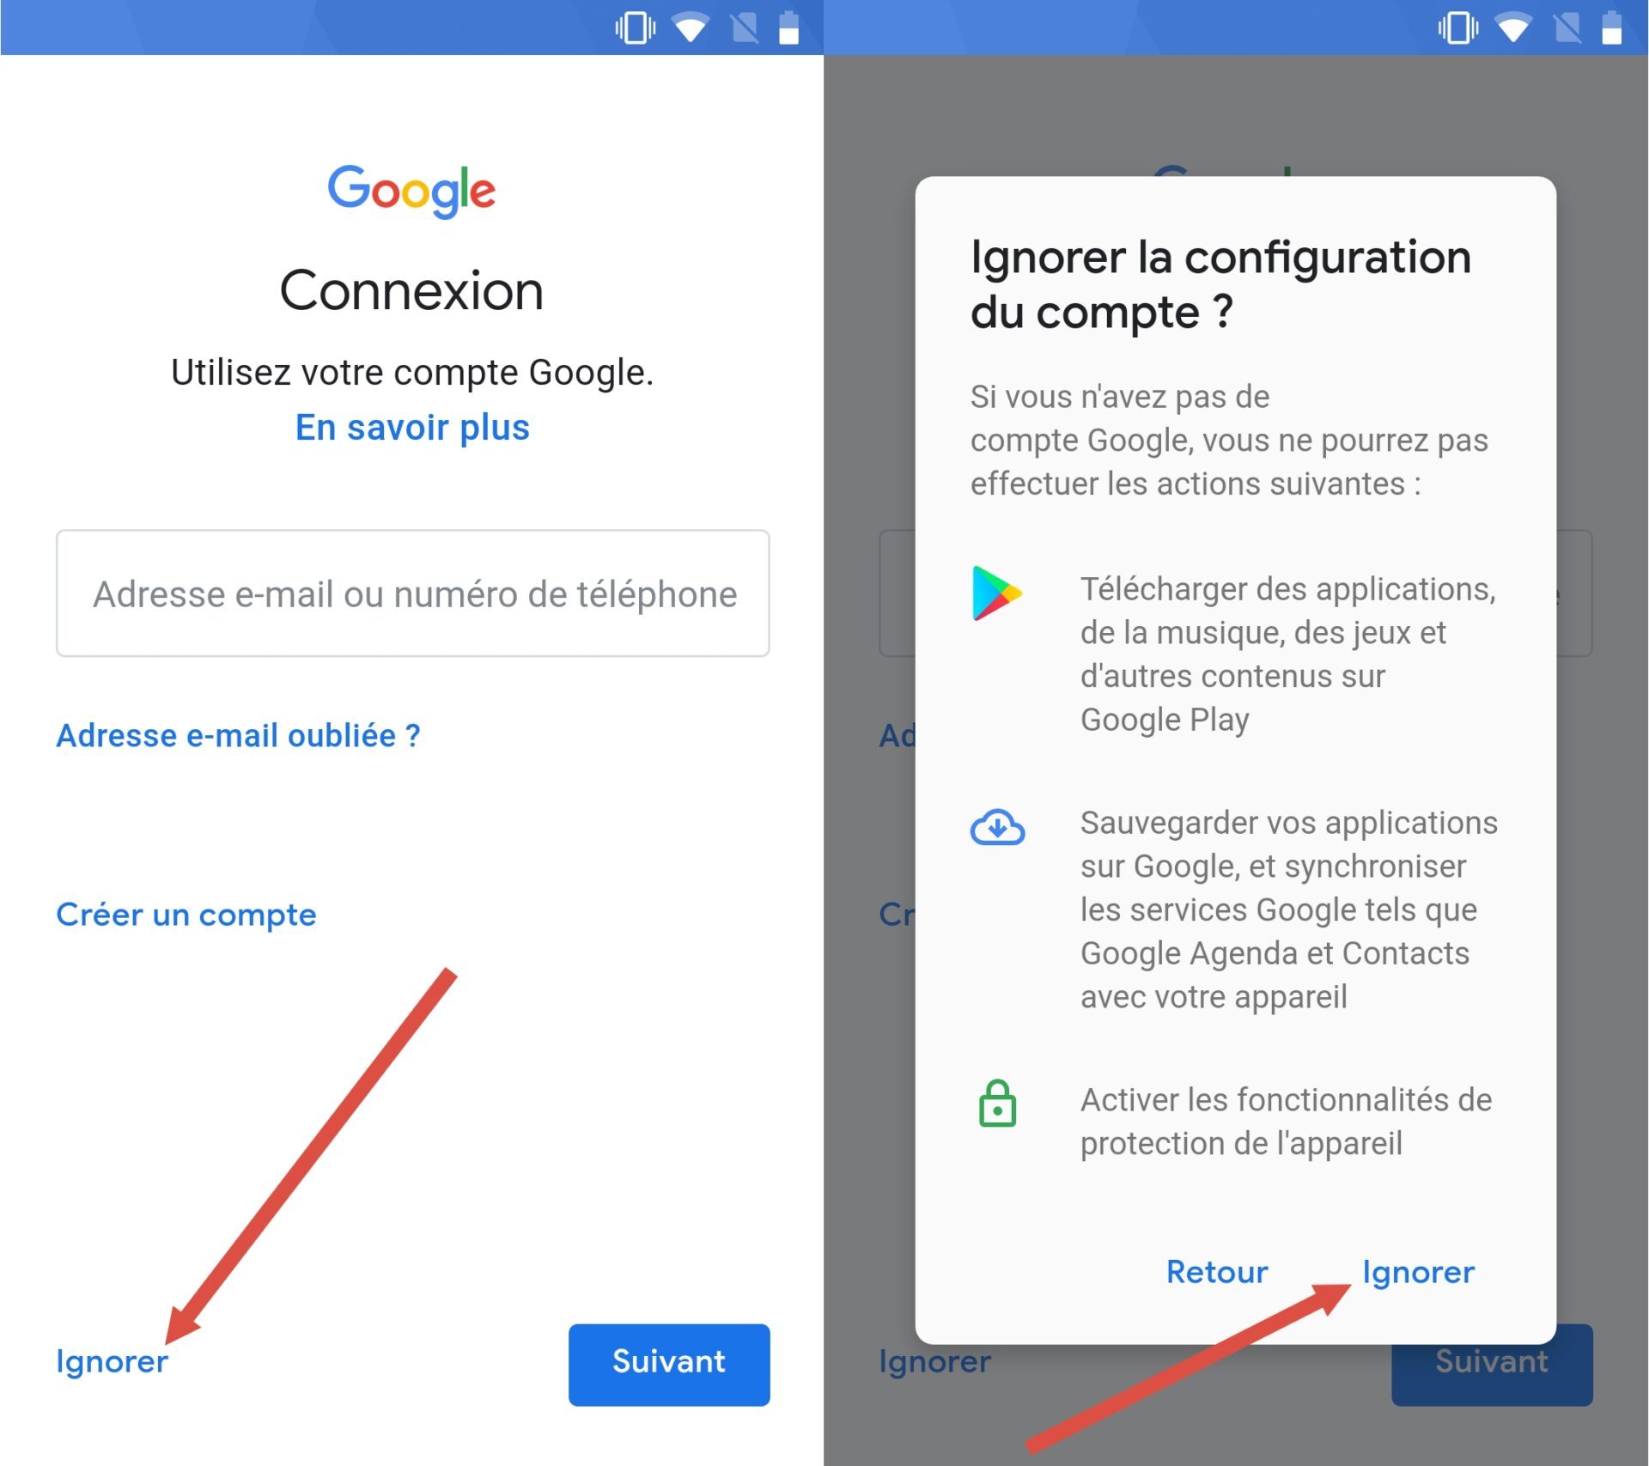Screen dimensions: 1649x1466
Task: Click the dimmed Suivant button behind dialog
Action: point(1492,1374)
